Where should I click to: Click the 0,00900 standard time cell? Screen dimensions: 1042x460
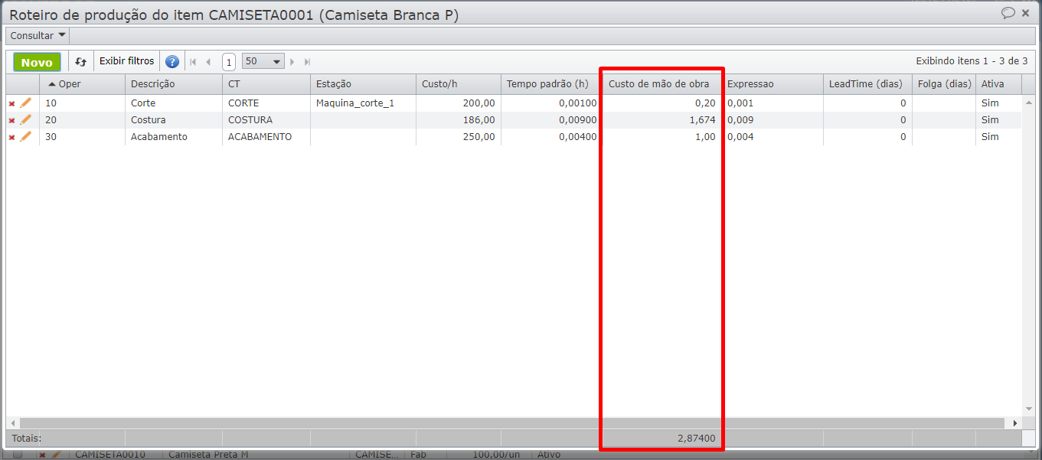pyautogui.click(x=550, y=119)
